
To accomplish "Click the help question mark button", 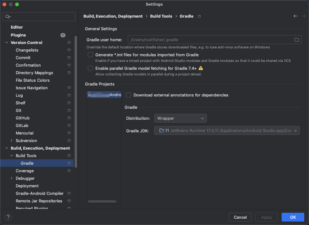I will tap(8, 217).
